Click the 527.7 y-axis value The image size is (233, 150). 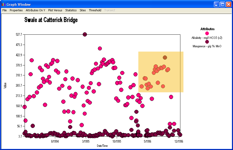click(x=19, y=35)
